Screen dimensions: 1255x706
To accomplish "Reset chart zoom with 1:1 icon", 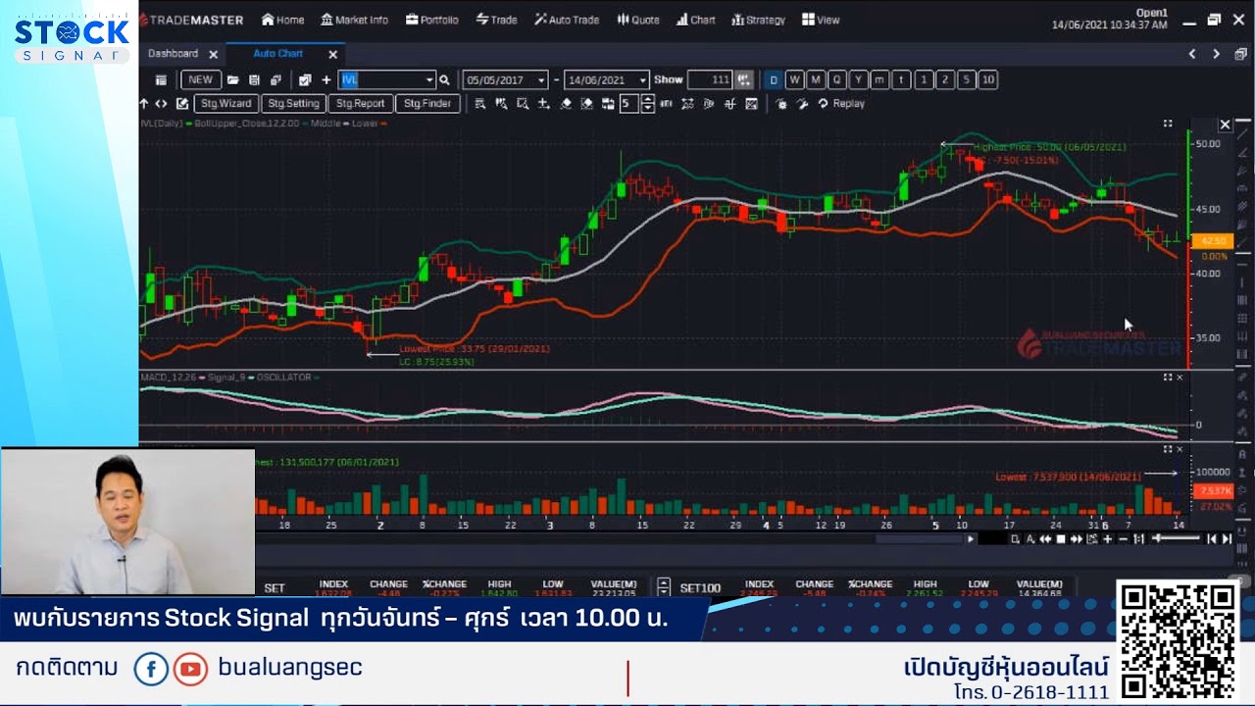I will [1138, 539].
